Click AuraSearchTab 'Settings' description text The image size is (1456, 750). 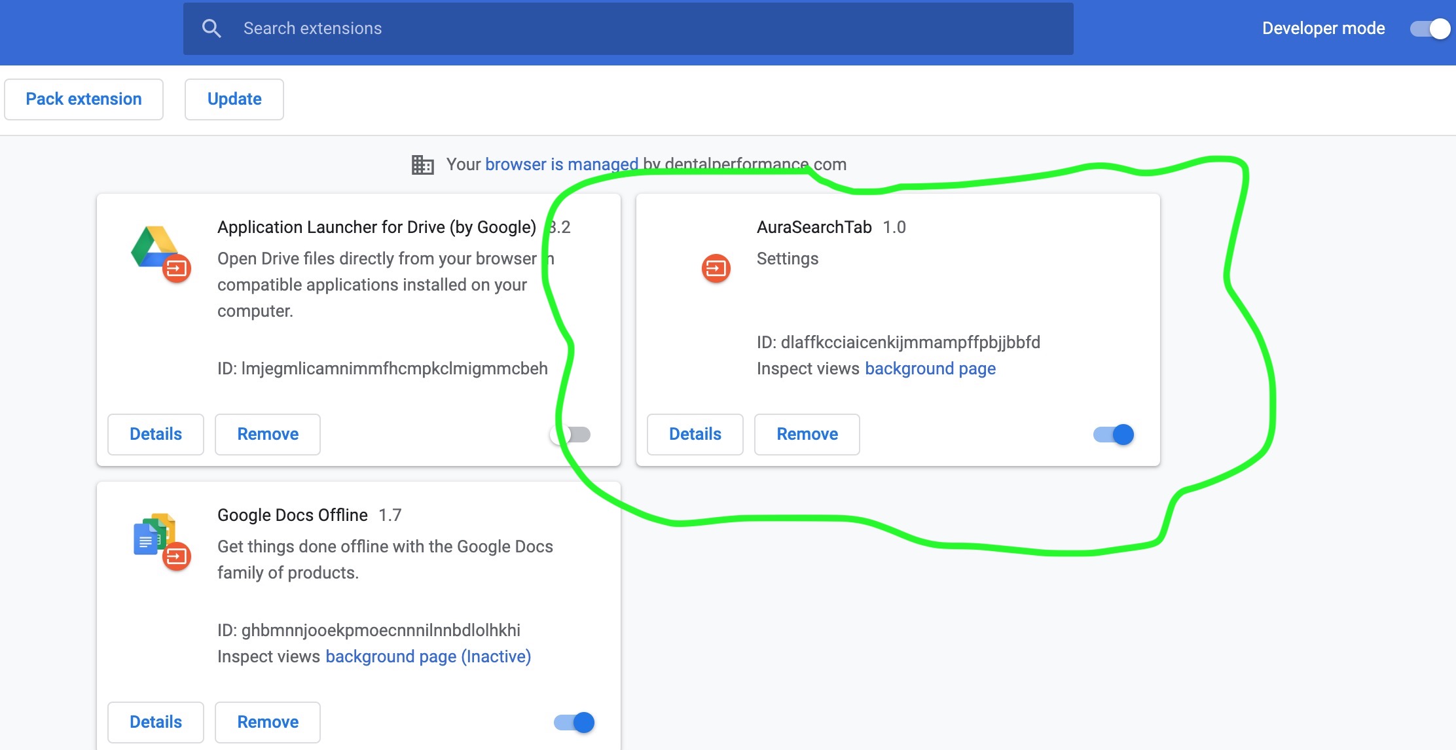point(788,259)
